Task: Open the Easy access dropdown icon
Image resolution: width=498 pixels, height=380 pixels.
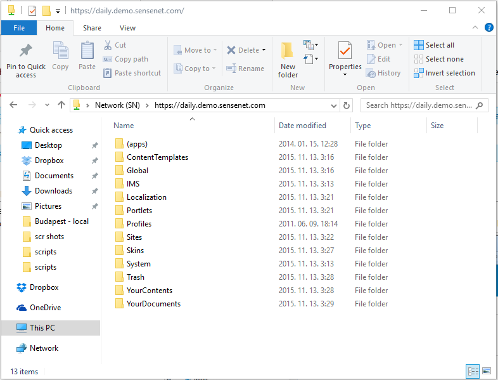Action: point(311,59)
